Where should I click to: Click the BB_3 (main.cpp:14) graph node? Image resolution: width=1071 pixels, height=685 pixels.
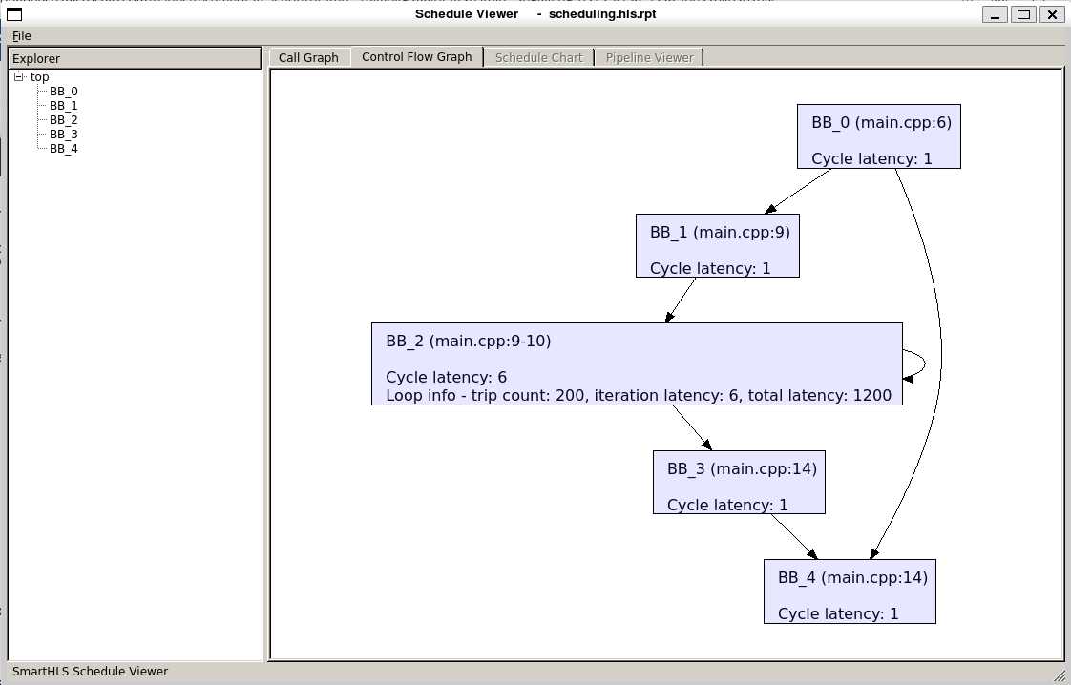coord(739,483)
